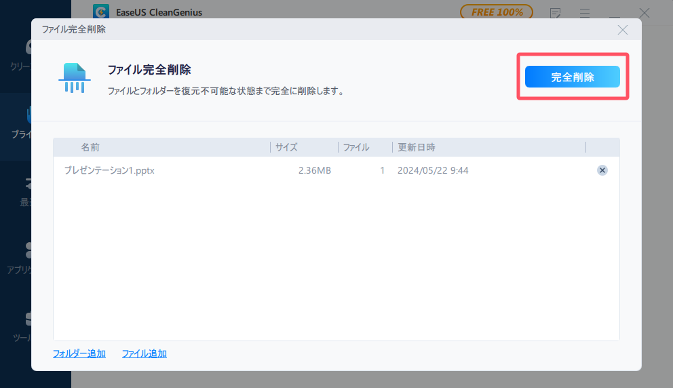The image size is (673, 388).
Task: Remove プレゼンテーション1.pptx using the row's x icon
Action: (x=602, y=170)
